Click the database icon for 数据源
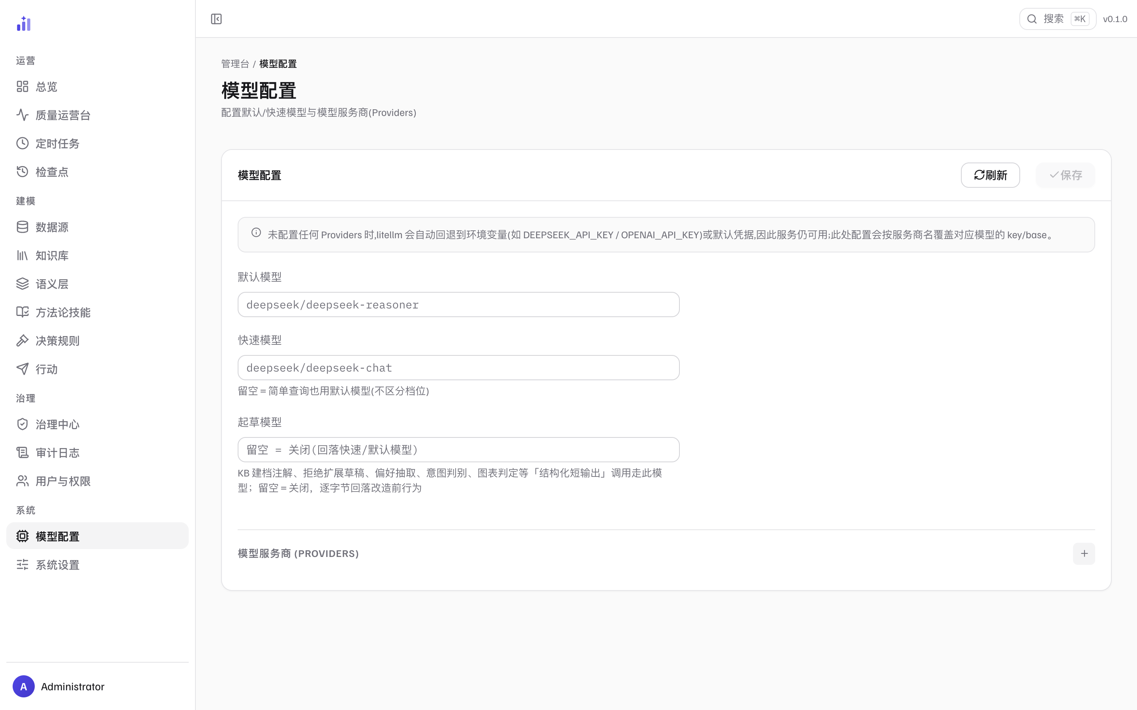This screenshot has height=710, width=1137. coord(23,227)
